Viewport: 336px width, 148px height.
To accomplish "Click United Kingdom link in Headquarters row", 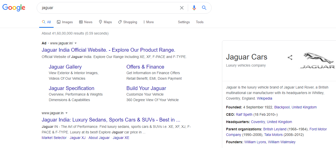I will click(x=279, y=122).
